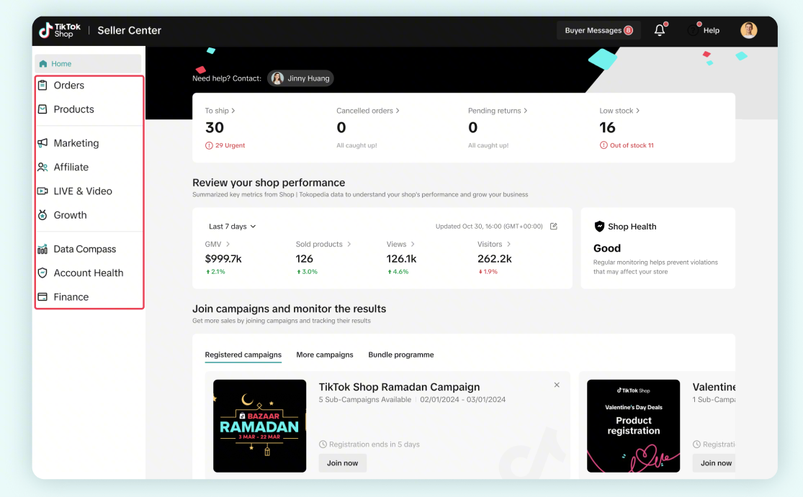Screen dimensions: 803x497
Task: Open the user profile avatar
Action: pos(749,30)
